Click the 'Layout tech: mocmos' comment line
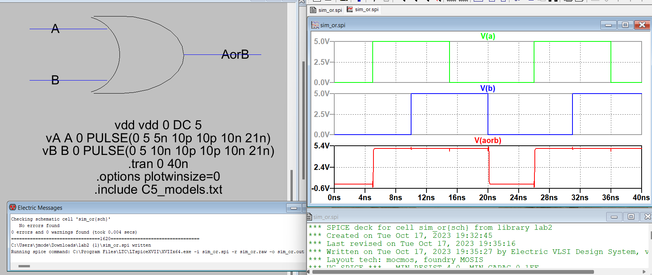Screen dimensions: 652x275 [396, 260]
